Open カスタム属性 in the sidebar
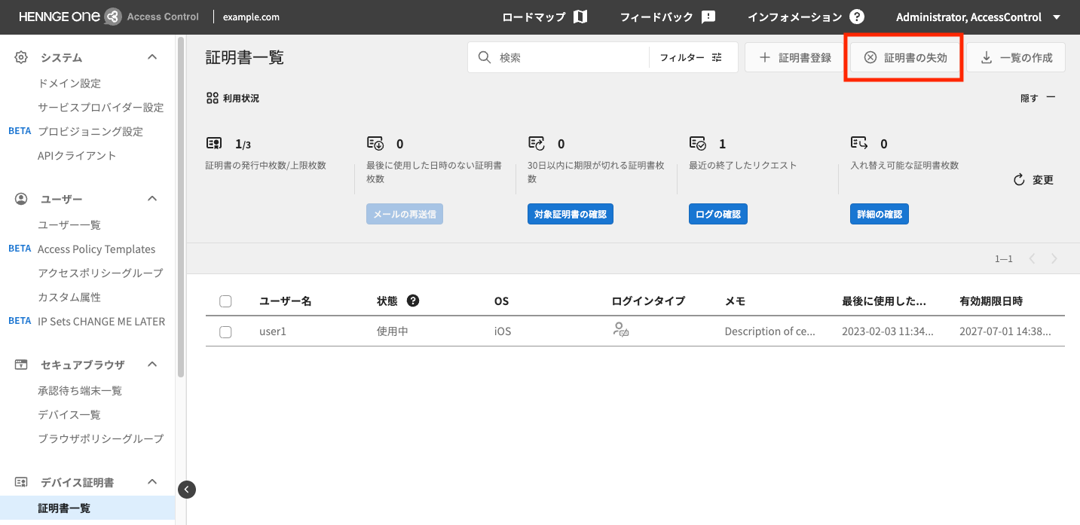 click(69, 298)
